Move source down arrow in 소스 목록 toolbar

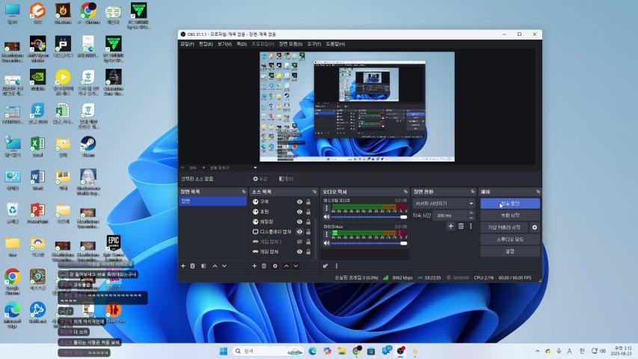295,266
